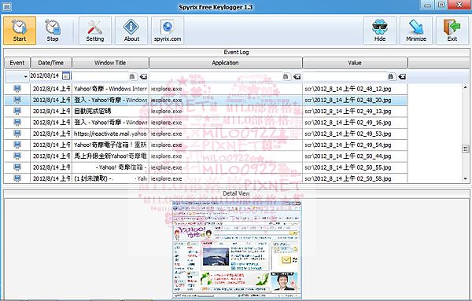Click the Window Title search binoculars icon

[x=132, y=77]
